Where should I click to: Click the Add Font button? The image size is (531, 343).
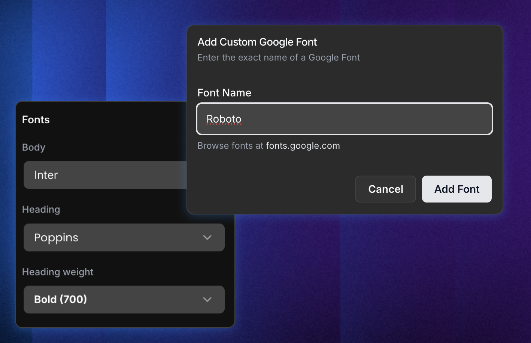(x=456, y=189)
